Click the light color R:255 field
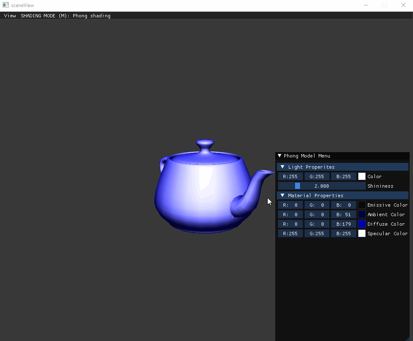Viewport: 413px width, 341px height. pos(290,176)
